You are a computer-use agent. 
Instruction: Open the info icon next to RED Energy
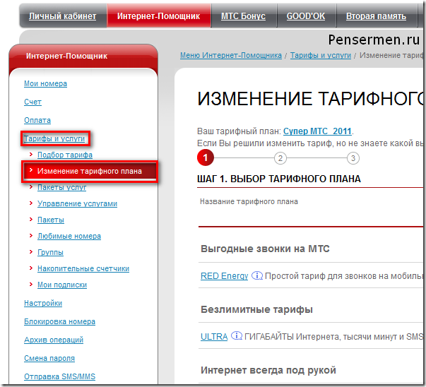pos(256,275)
